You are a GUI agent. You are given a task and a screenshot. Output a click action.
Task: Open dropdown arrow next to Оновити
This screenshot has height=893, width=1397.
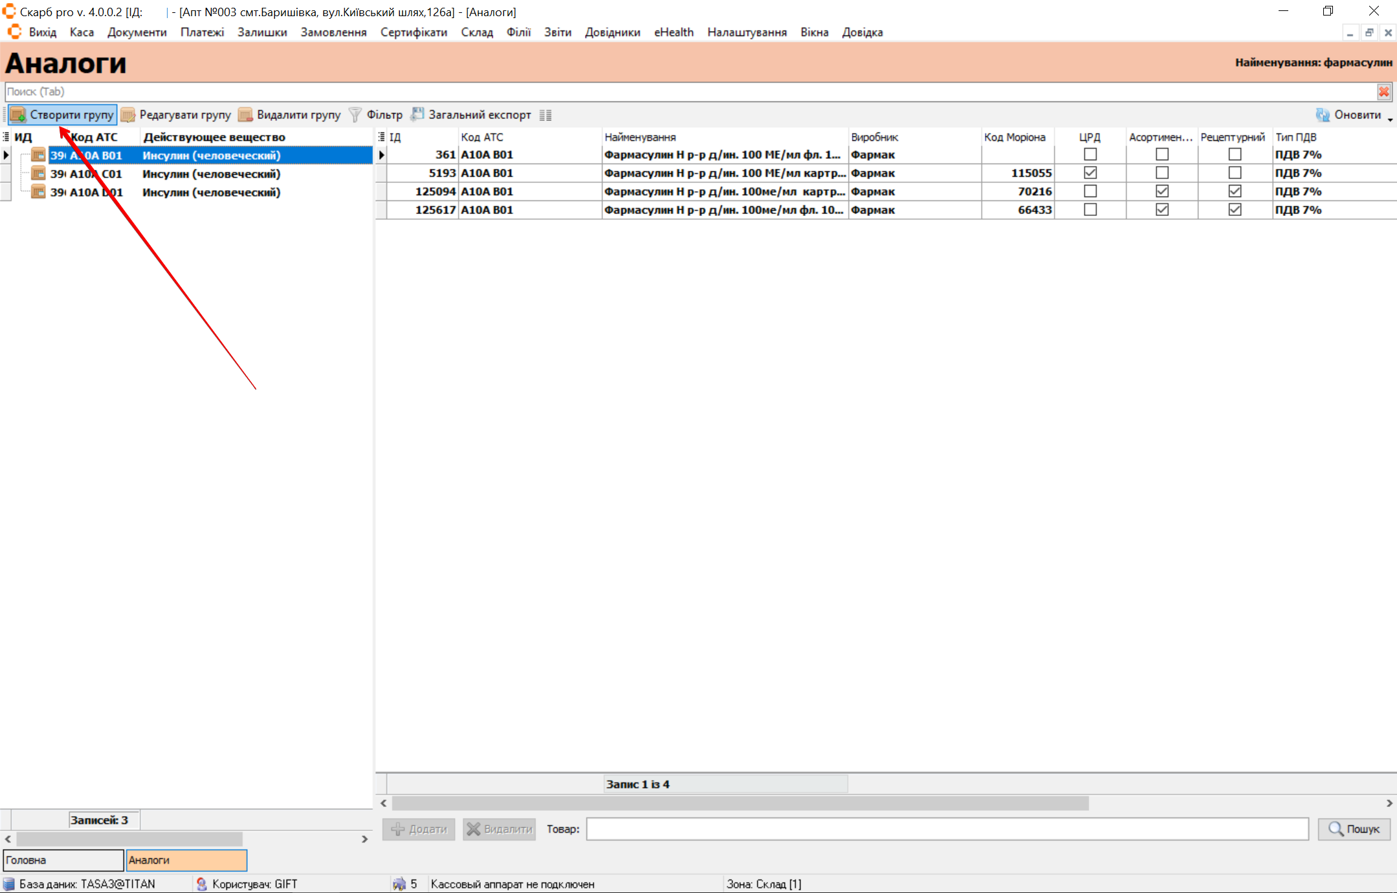coord(1390,119)
